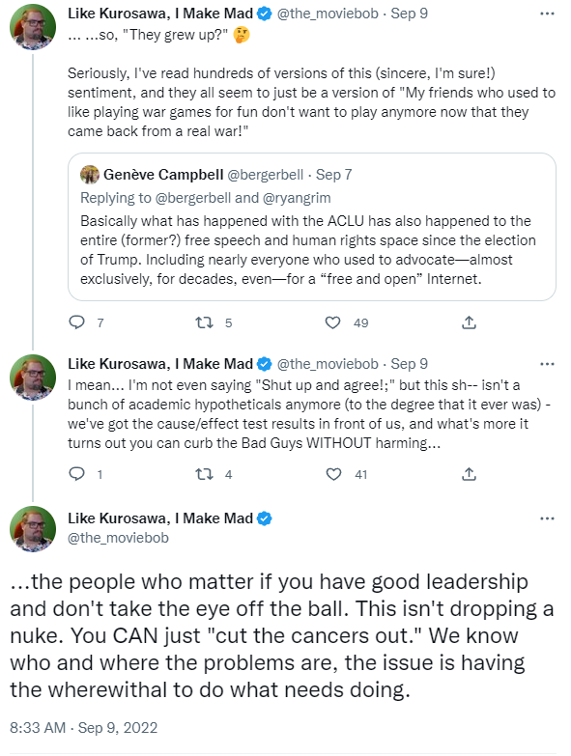
Task: Open the more options menu on main tweet
Action: pos(547,518)
